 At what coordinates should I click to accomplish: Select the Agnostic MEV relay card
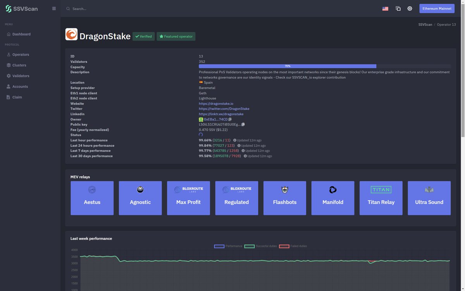pyautogui.click(x=140, y=198)
